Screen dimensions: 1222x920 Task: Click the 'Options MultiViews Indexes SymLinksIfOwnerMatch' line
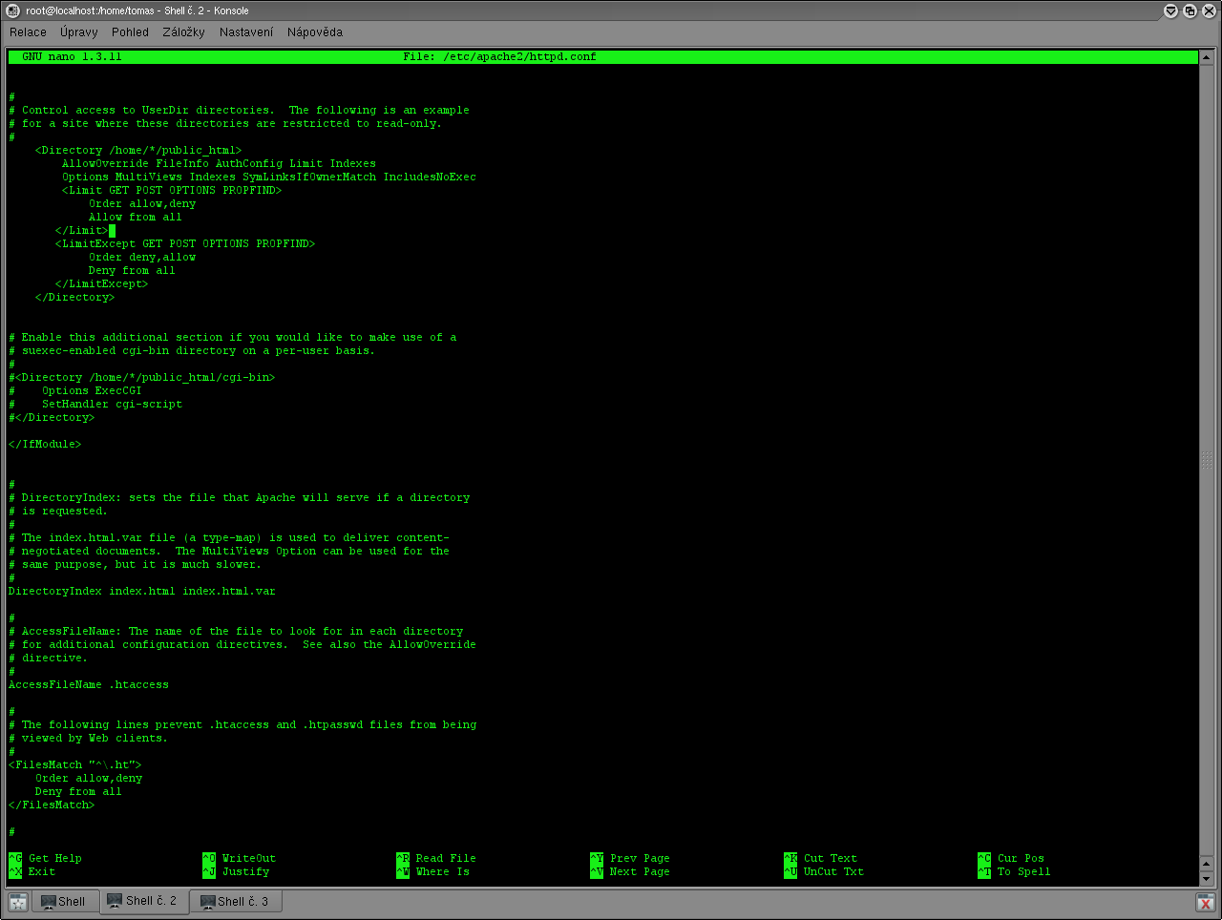click(x=269, y=178)
